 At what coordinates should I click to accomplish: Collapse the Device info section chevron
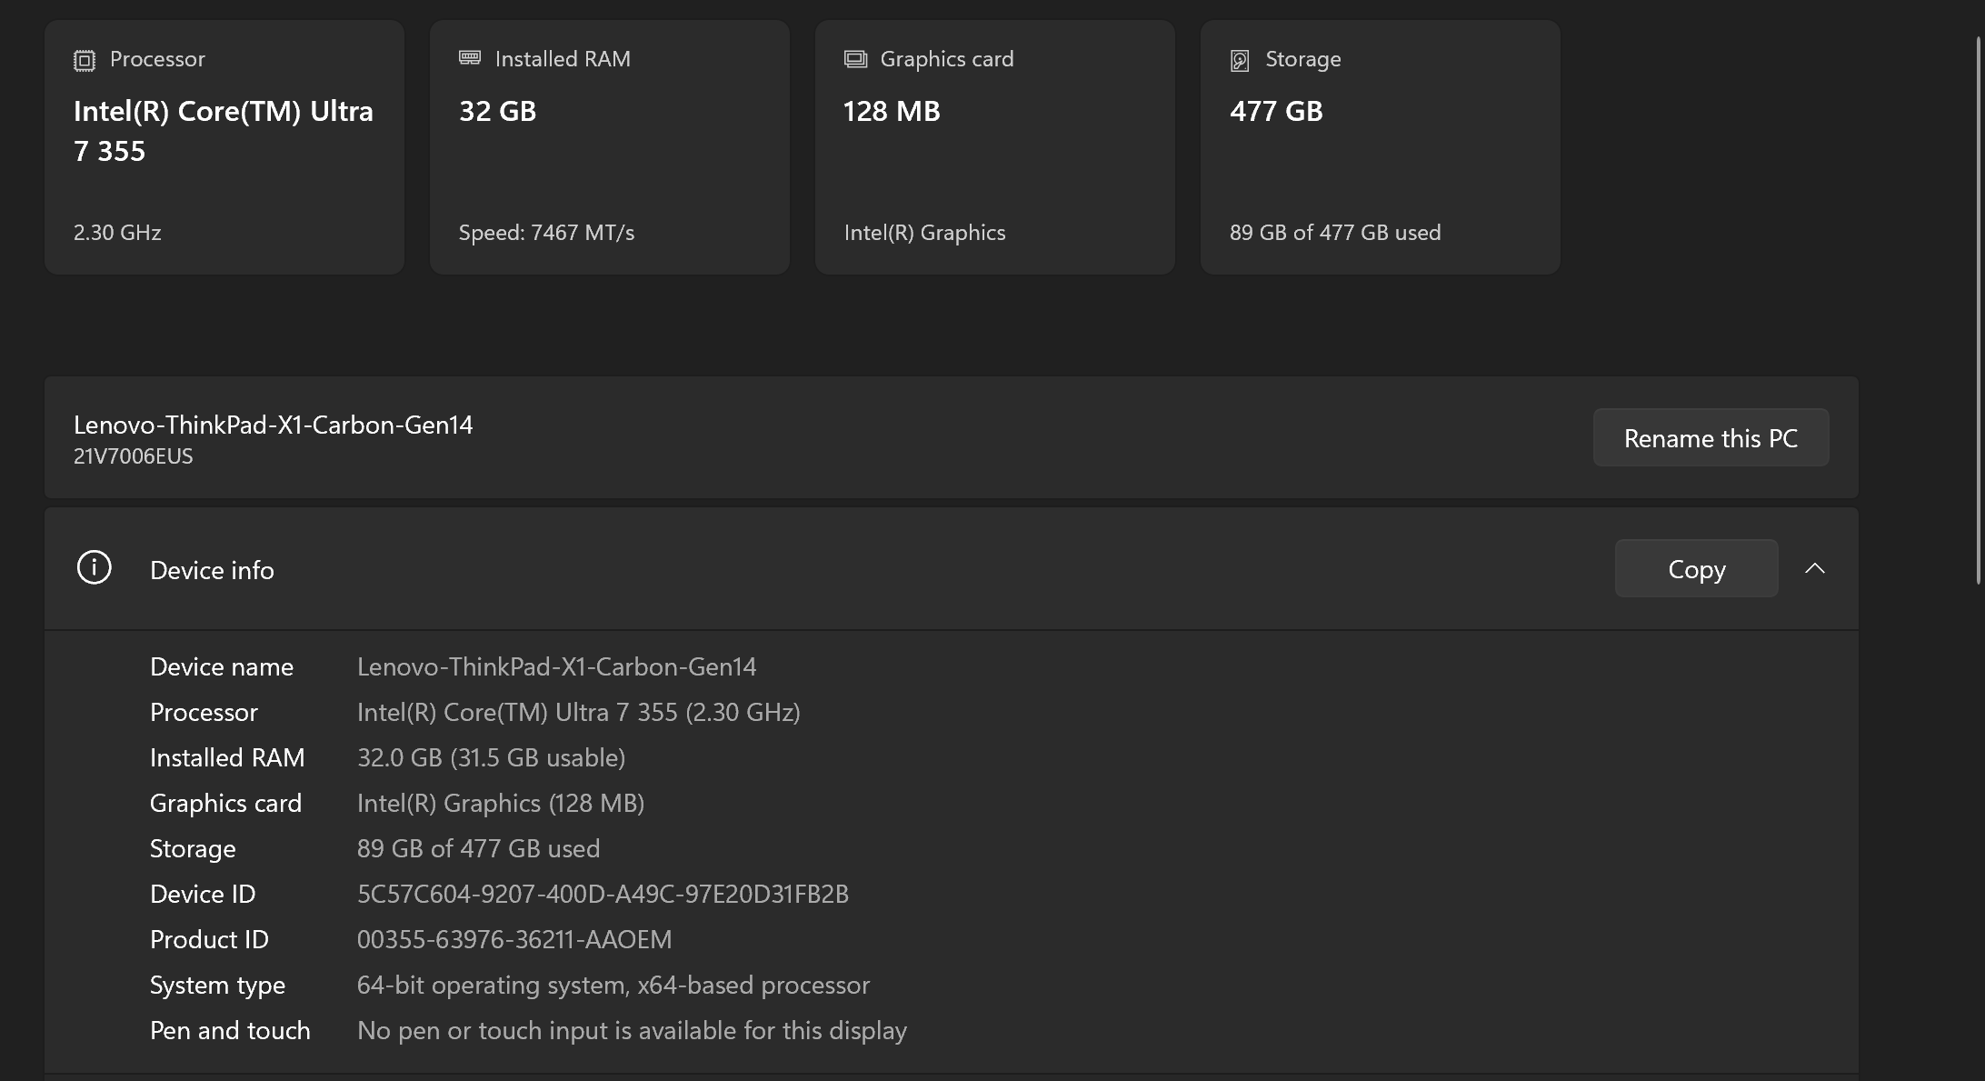point(1815,568)
